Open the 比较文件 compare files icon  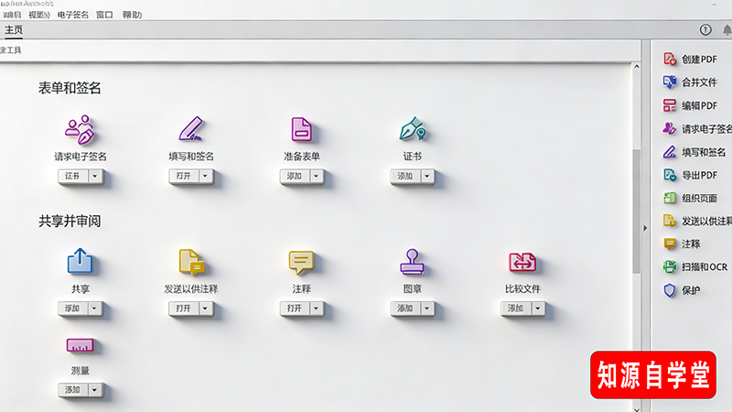coord(522,262)
